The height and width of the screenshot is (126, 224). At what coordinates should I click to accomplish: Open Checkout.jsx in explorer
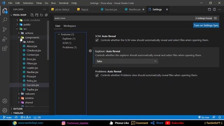[34, 50]
